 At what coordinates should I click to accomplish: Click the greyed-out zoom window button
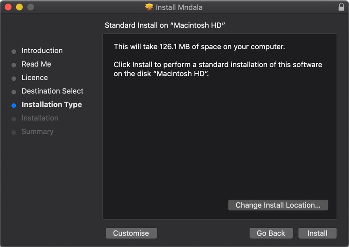pos(31,7)
